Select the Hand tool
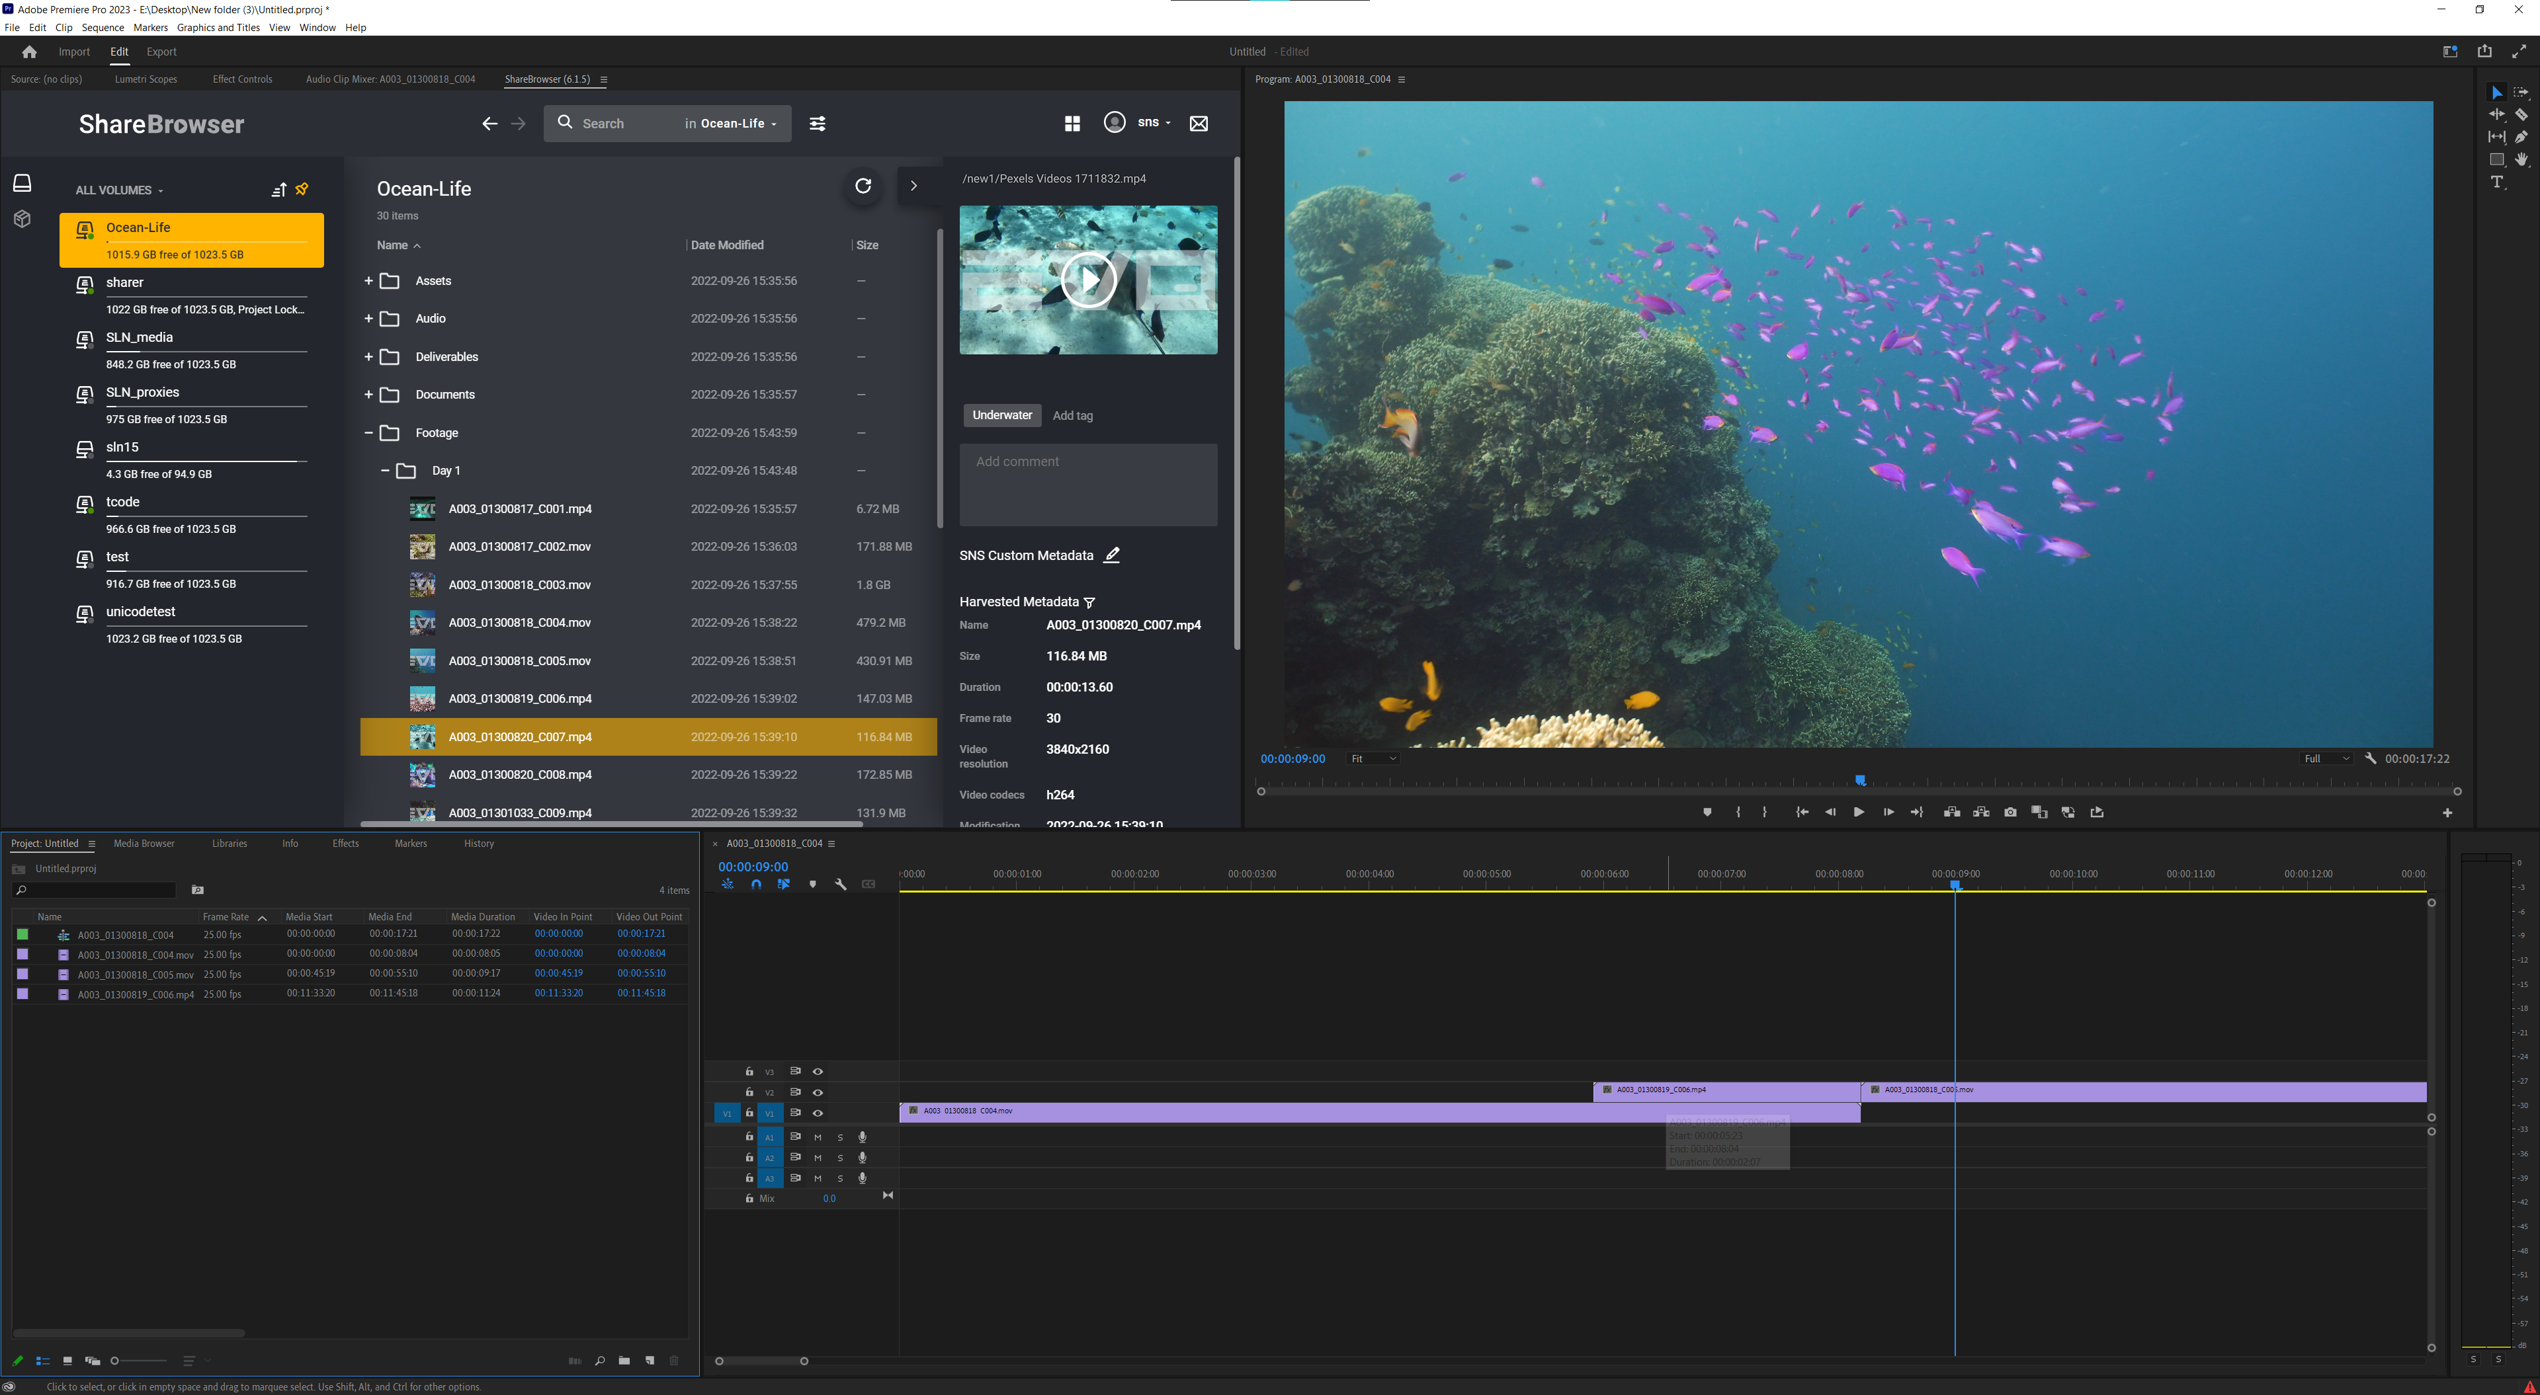The image size is (2540, 1395). [2521, 160]
